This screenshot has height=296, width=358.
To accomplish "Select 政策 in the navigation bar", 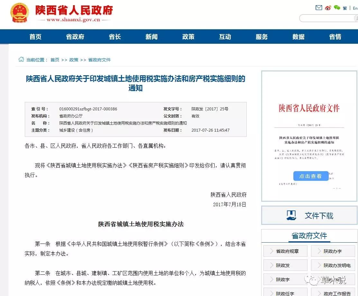I will pos(188,37).
